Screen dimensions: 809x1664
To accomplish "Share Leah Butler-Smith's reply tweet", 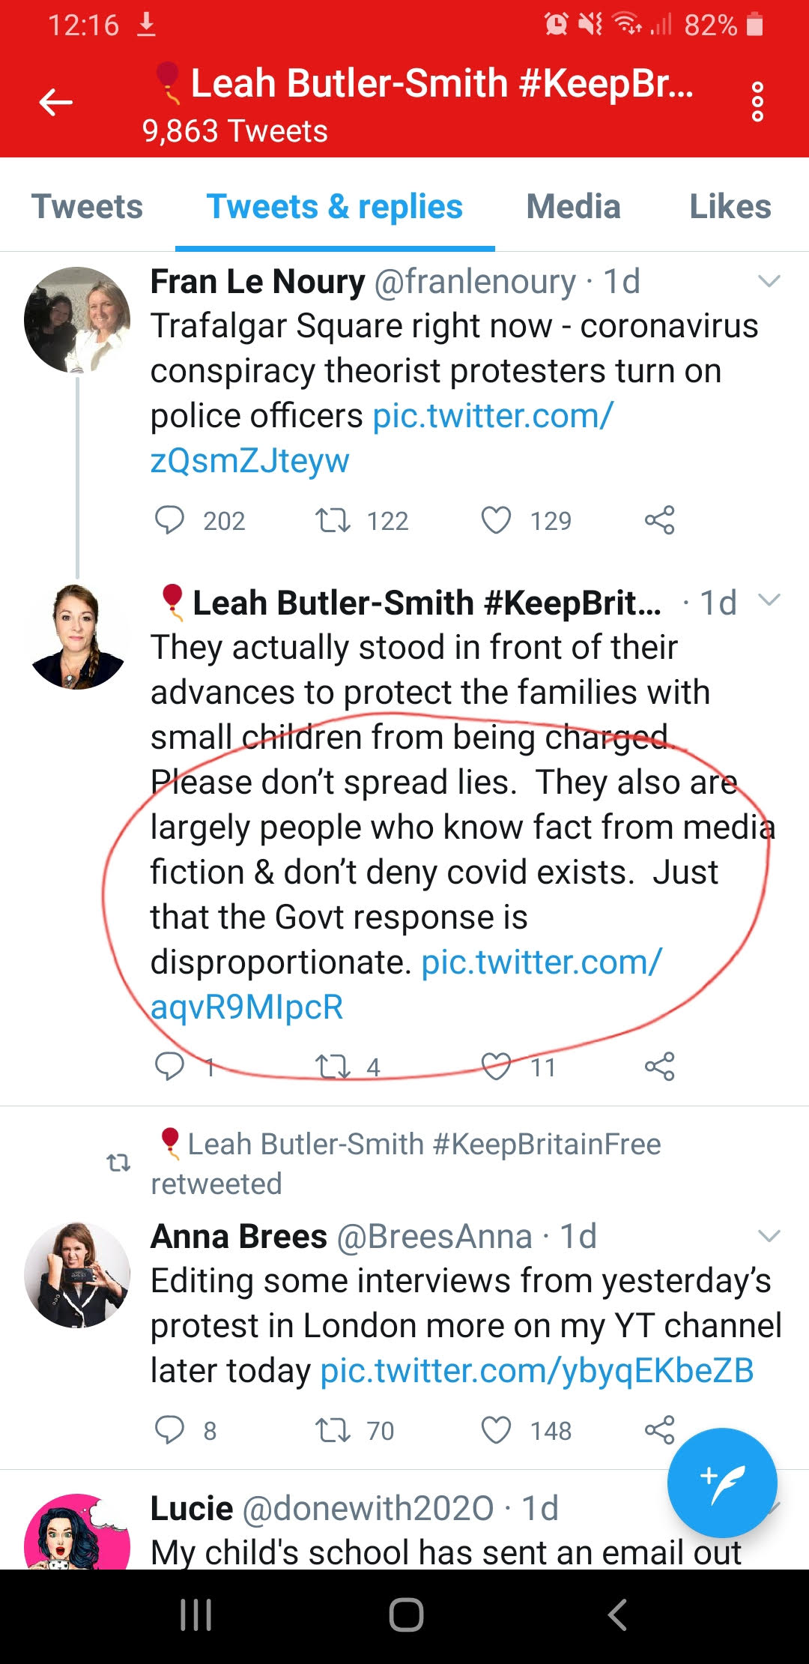I will coord(659,1066).
